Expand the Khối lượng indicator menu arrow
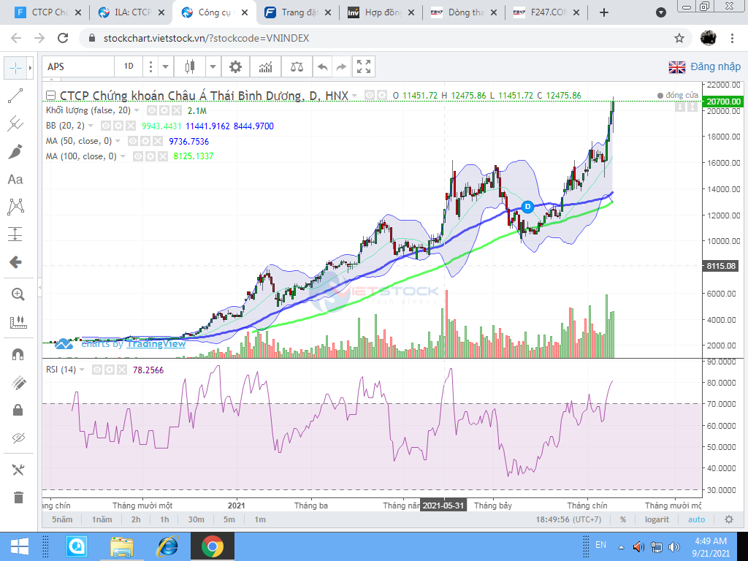The image size is (748, 561). [137, 111]
